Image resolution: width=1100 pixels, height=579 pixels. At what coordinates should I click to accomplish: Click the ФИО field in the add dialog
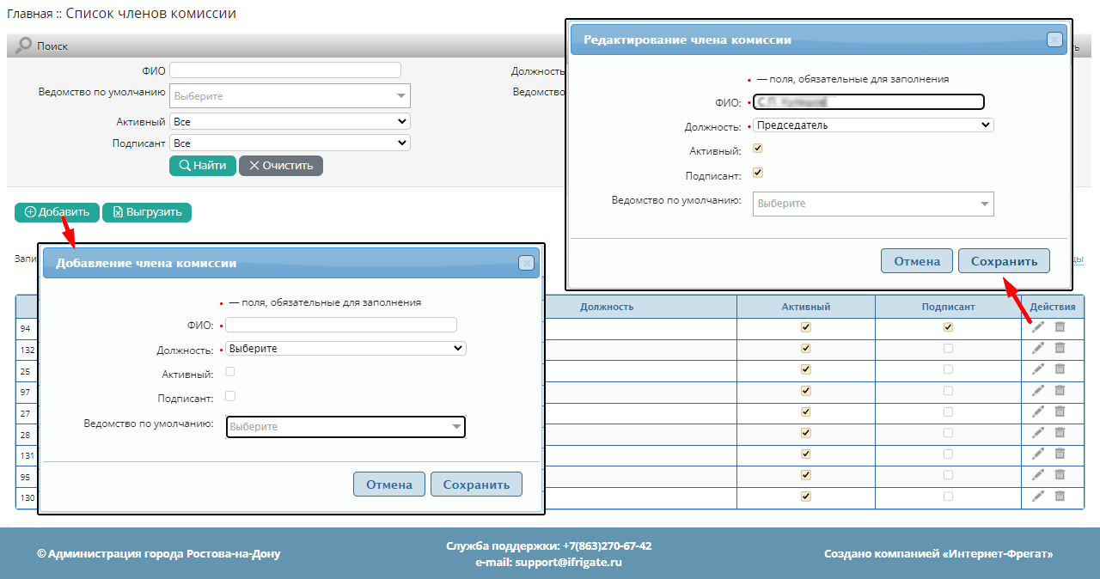tap(341, 325)
